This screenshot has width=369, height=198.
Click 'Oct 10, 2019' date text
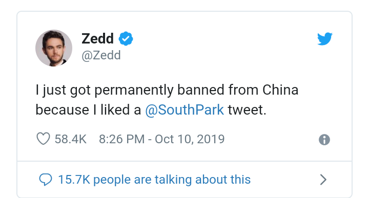click(190, 139)
